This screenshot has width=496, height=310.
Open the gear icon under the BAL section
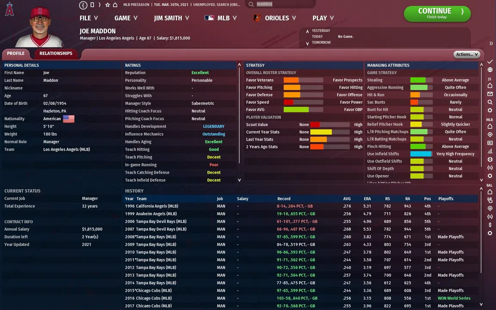[x=490, y=233]
